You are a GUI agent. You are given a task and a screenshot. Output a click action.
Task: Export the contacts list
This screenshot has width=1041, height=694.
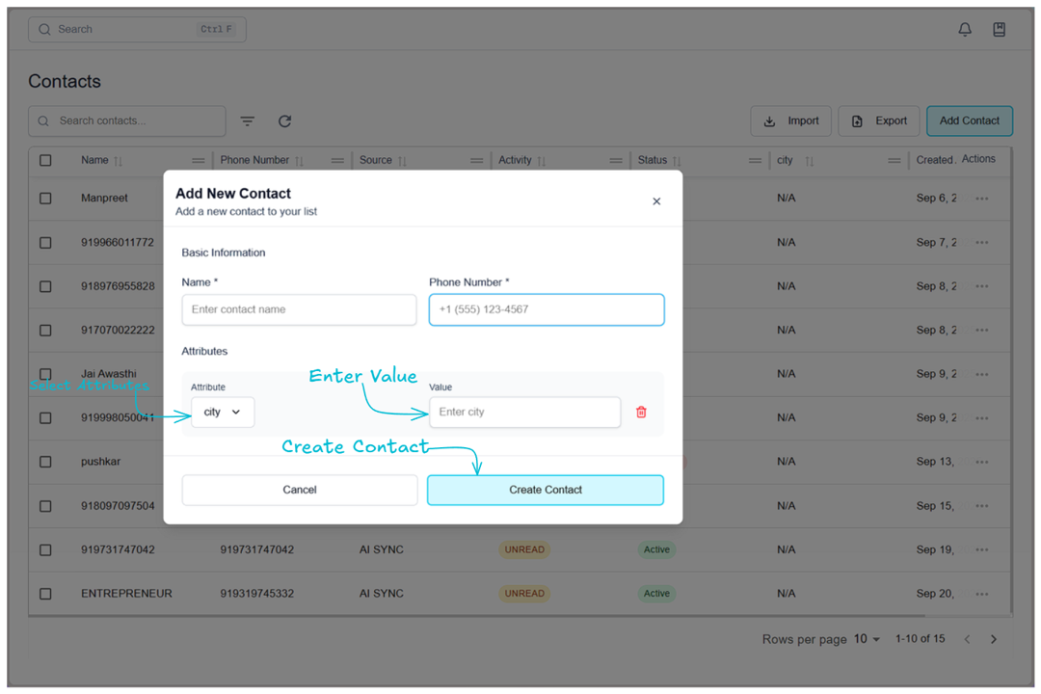[x=878, y=120]
